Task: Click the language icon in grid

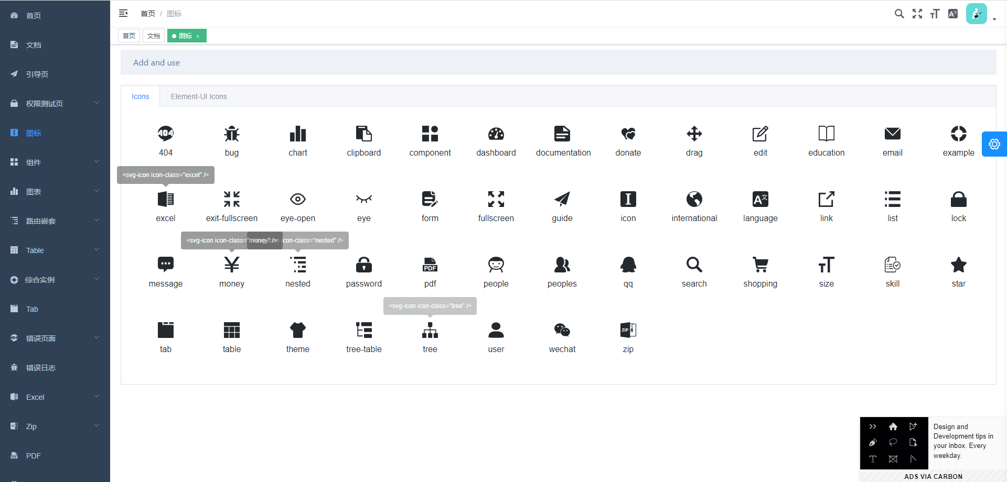Action: [x=760, y=199]
